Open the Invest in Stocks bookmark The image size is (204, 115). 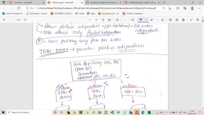tap(13, 13)
